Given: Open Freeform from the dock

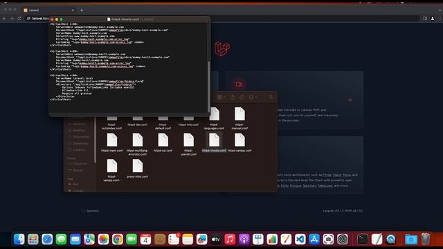Looking at the screenshot, I should [x=201, y=239].
